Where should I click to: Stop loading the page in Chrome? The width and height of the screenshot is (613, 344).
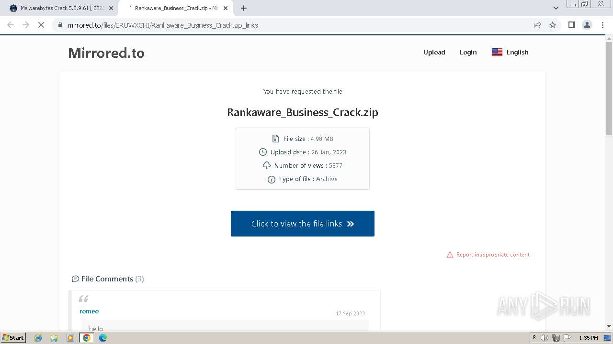(41, 25)
